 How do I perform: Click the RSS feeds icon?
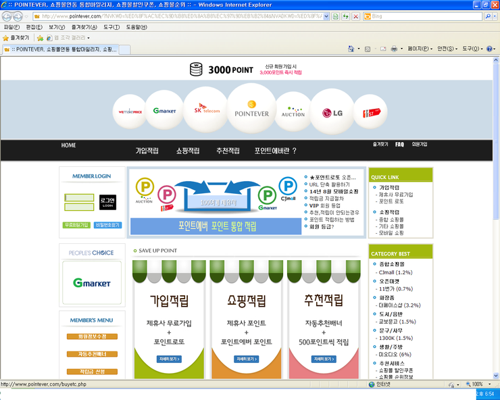pyautogui.click(x=368, y=49)
